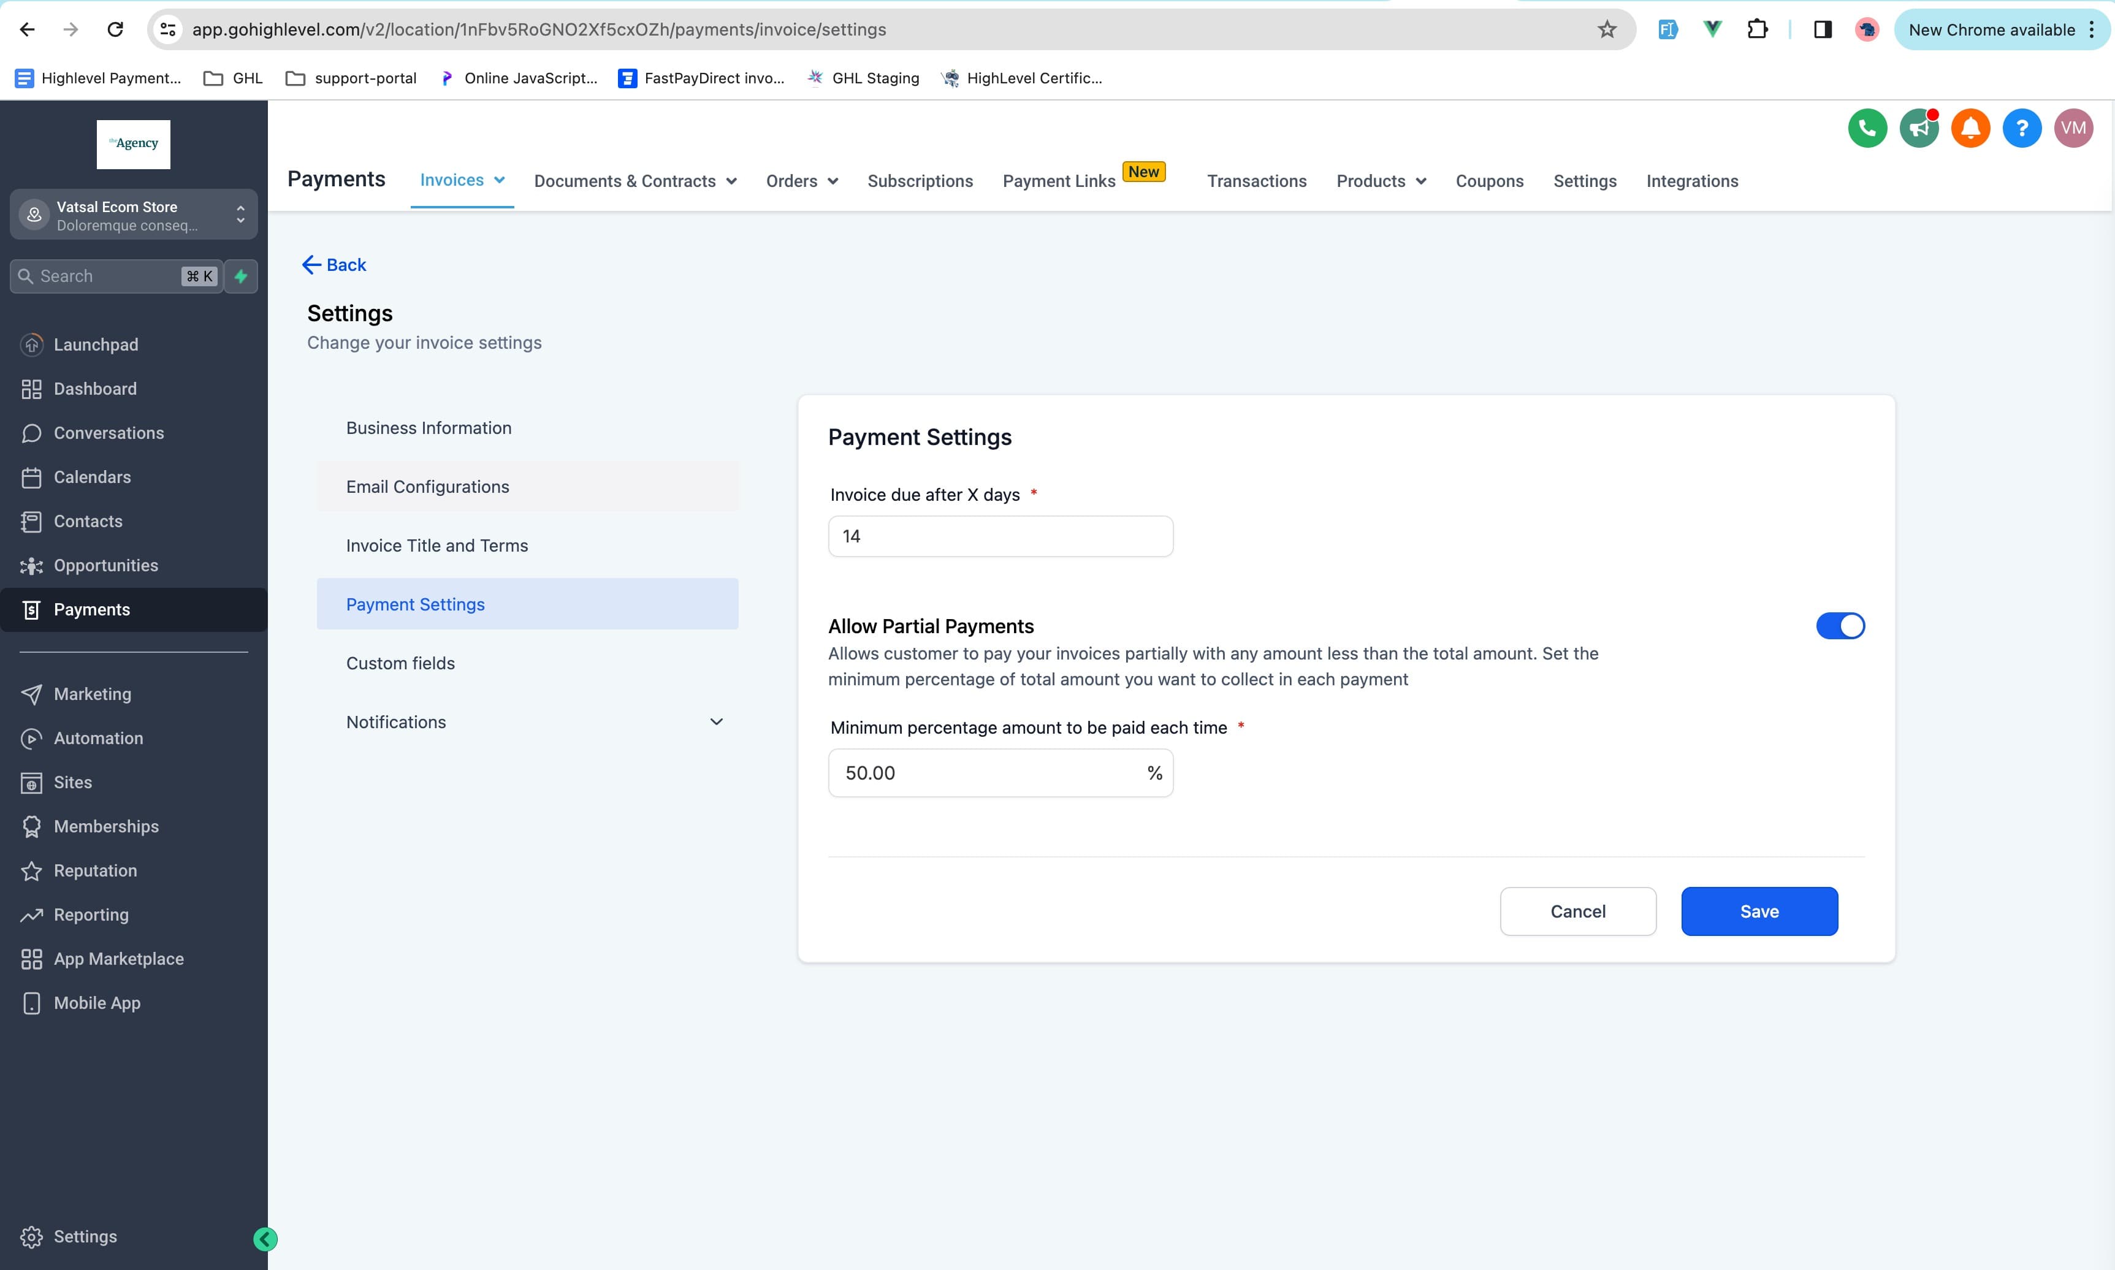
Task: Click the Reporting trend line icon
Action: point(32,915)
